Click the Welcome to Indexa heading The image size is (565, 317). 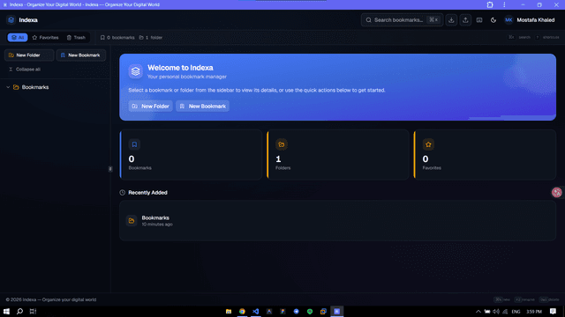click(x=180, y=68)
